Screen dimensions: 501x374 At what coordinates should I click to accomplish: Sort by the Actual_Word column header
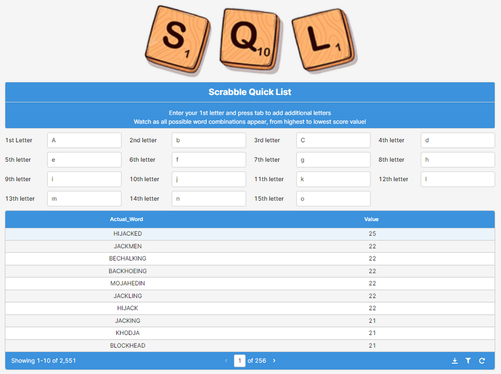click(127, 219)
